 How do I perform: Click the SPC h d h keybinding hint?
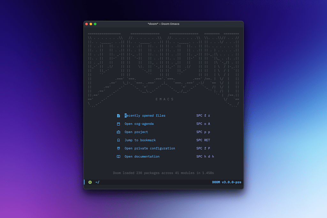coord(205,156)
